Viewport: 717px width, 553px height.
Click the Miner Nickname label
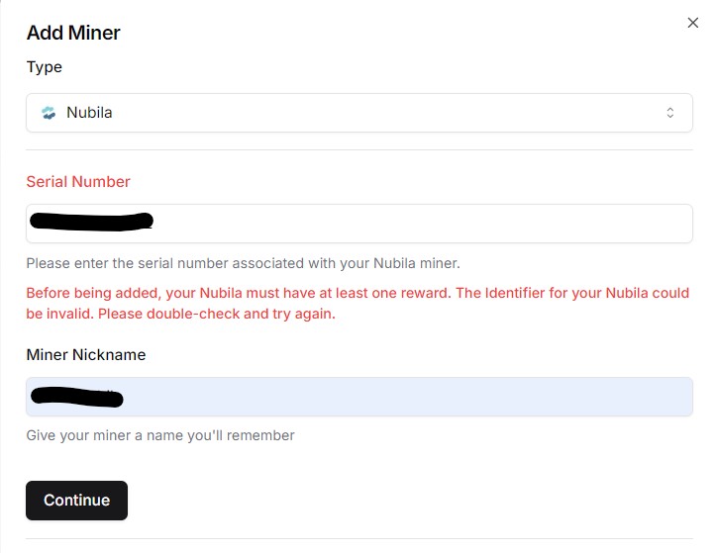coord(86,355)
